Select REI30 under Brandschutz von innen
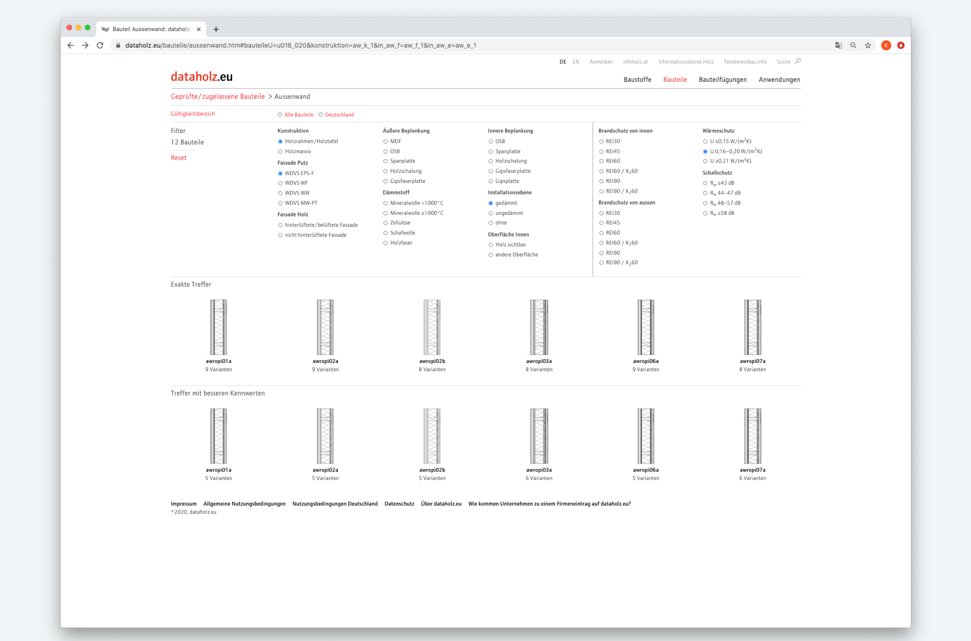This screenshot has width=971, height=641. 602,141
